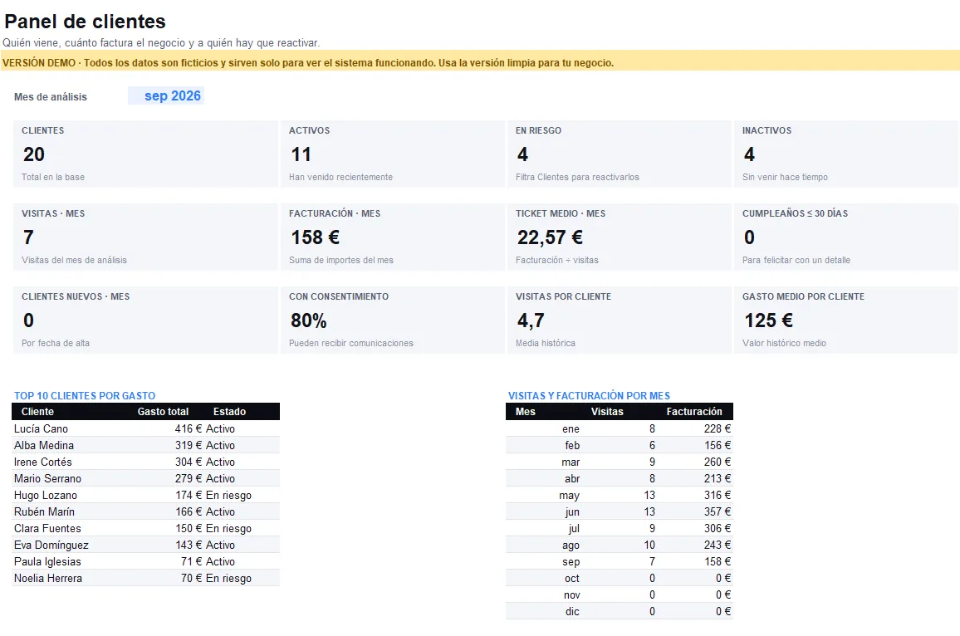This screenshot has width=960, height=636.
Task: Click the 'Gasto total' column header
Action: pos(163,411)
